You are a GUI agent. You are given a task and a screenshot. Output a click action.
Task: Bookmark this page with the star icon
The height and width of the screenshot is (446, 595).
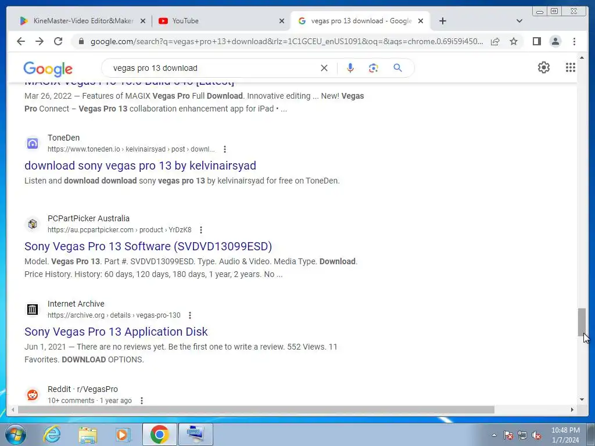514,41
